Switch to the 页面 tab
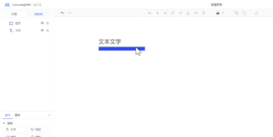 tap(14, 15)
